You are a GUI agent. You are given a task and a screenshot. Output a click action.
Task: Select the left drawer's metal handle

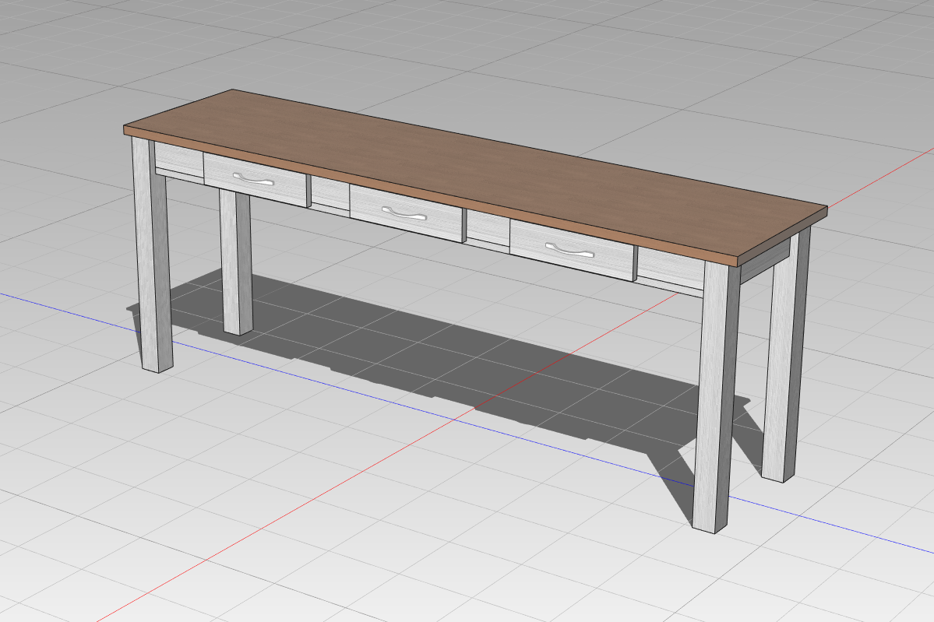(253, 179)
